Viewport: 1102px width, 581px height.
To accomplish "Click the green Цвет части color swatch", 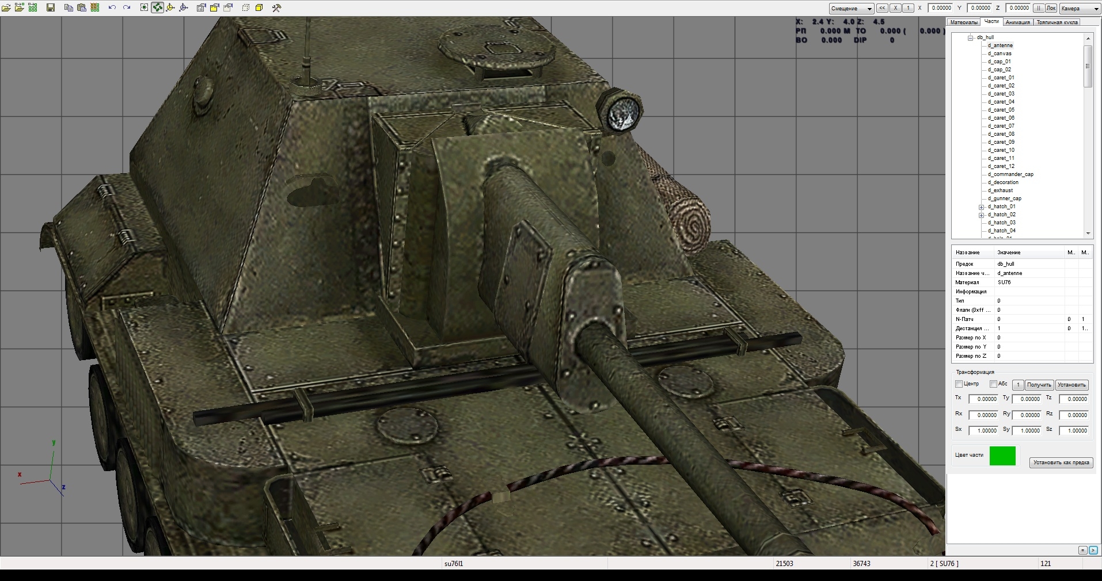I will click(1002, 456).
